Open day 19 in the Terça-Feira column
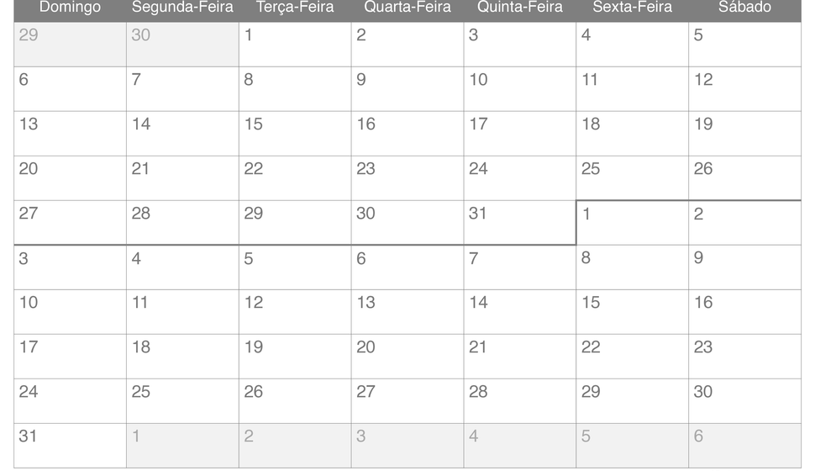This screenshot has width=815, height=471. [295, 357]
